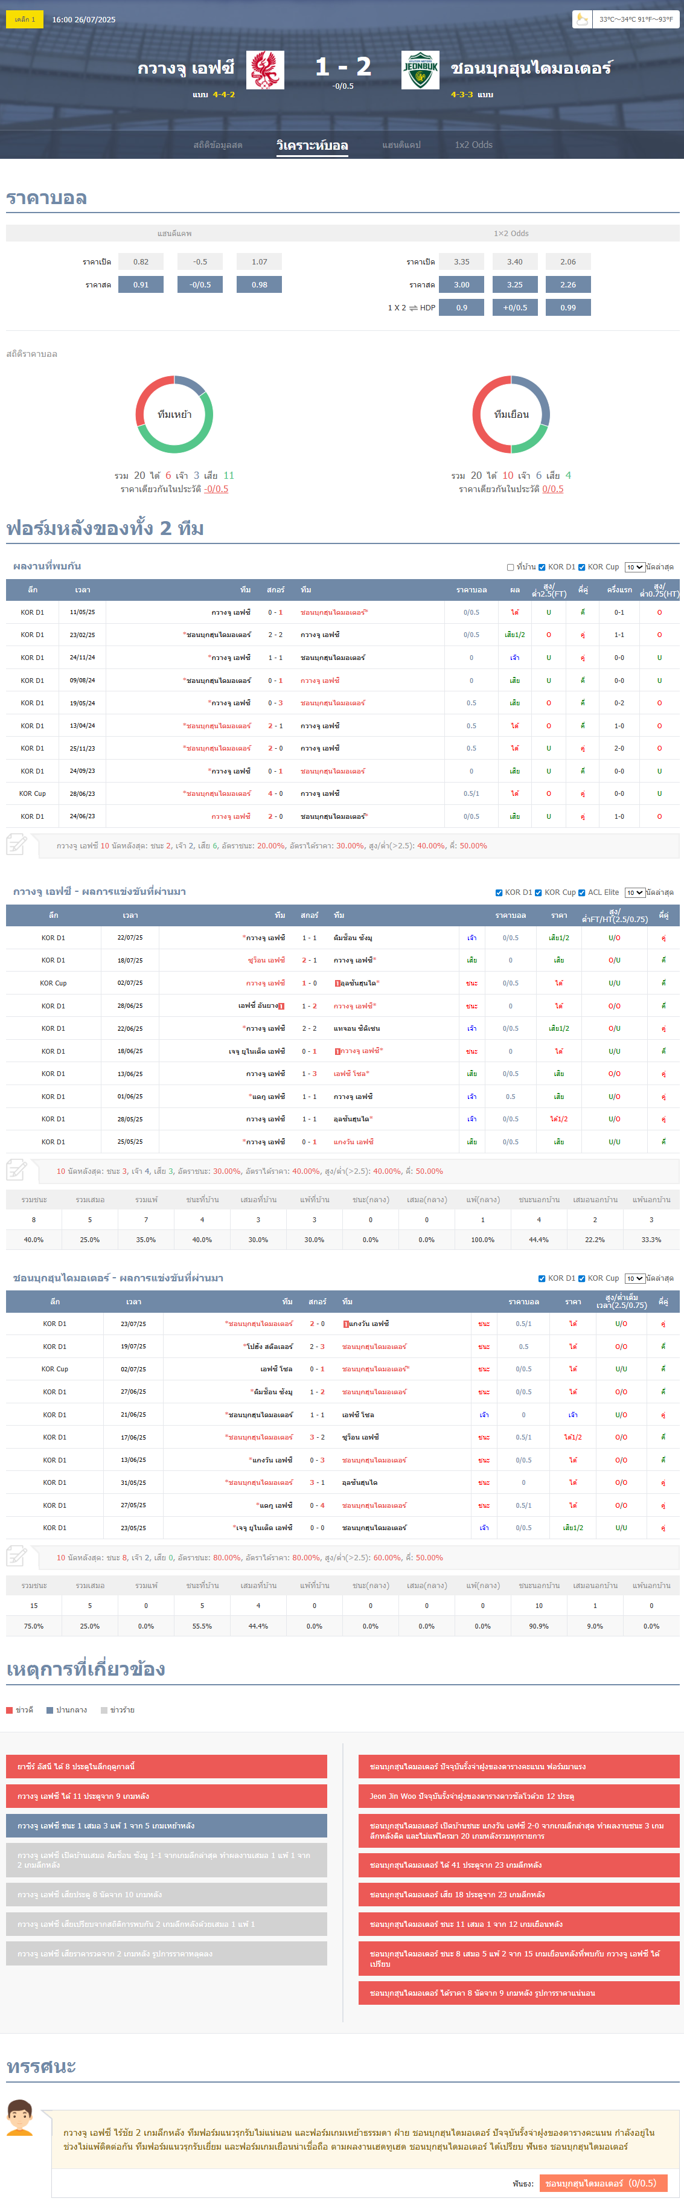The width and height of the screenshot is (684, 2201).
Task: Open the 0/0.5 link under away team chart
Action: (552, 490)
